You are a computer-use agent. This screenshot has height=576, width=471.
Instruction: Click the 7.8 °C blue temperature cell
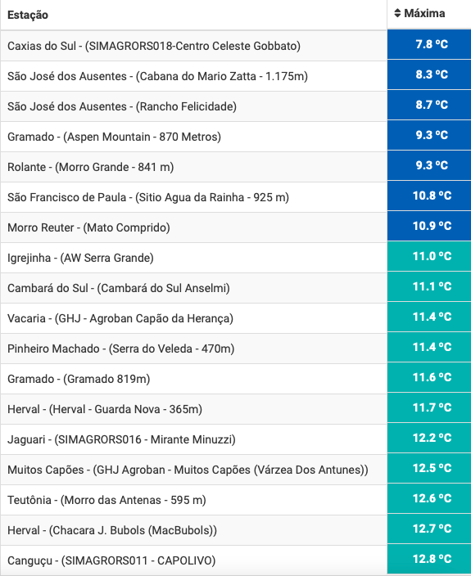coord(429,44)
